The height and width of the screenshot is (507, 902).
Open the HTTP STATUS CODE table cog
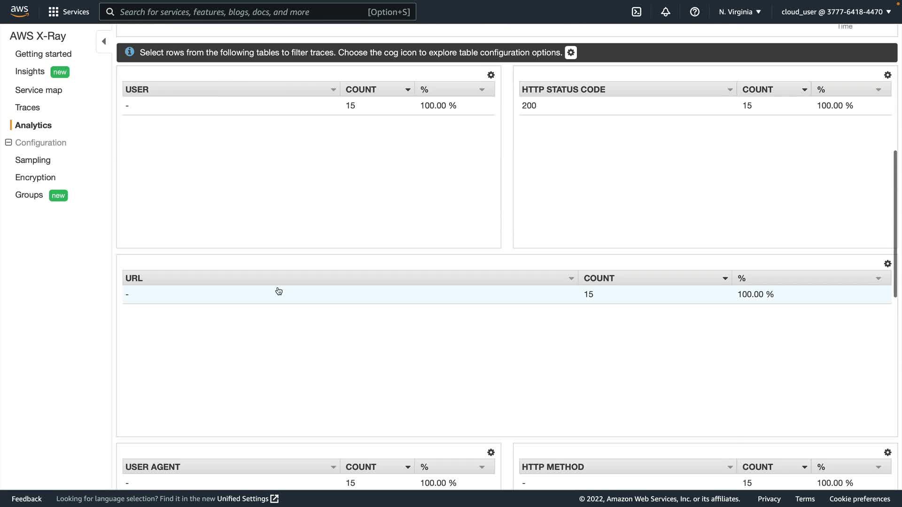[887, 75]
